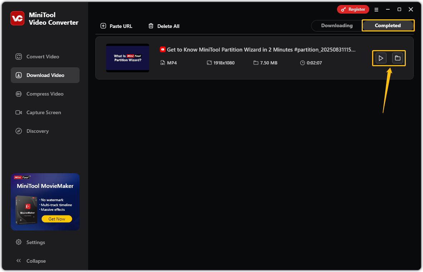
Task: Open the hamburger menu in title bar
Action: [376, 9]
